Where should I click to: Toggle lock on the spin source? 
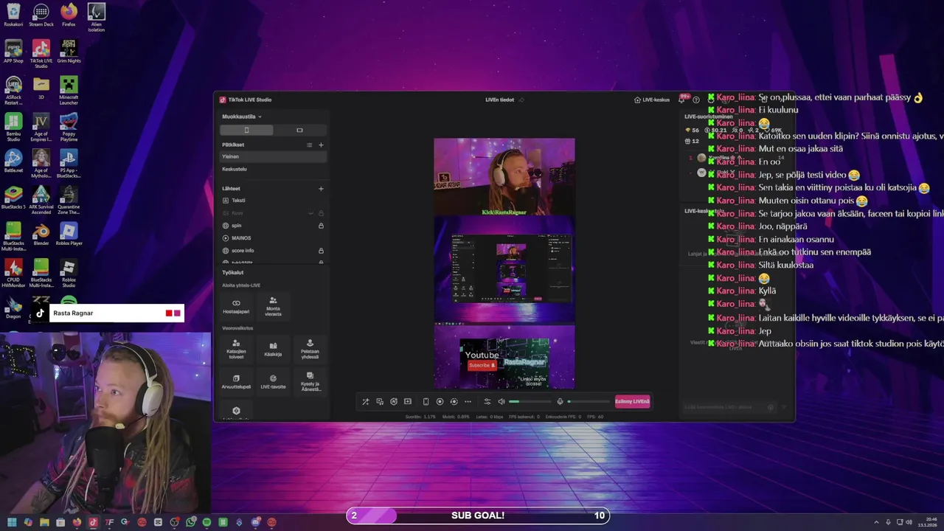(x=321, y=226)
